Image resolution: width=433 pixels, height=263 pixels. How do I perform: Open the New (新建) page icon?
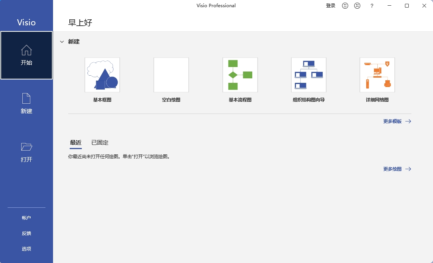point(27,99)
